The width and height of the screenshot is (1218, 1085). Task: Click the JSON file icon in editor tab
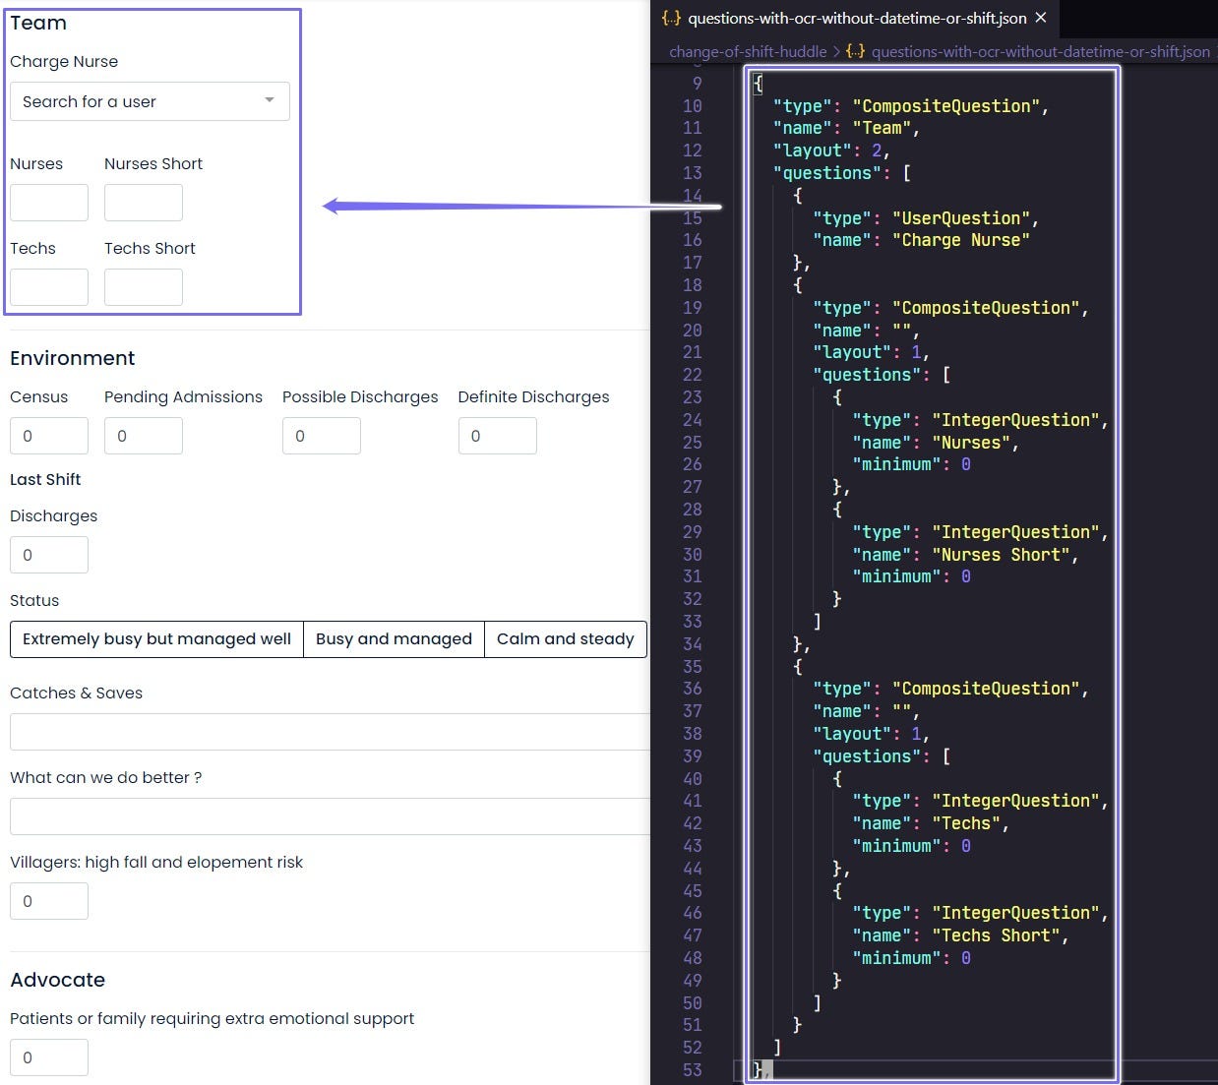671,18
